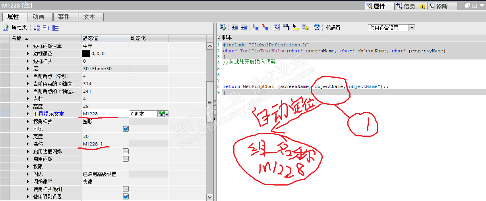
Task: Toggle the 使用样式/设计 checkbox
Action: 126,189
